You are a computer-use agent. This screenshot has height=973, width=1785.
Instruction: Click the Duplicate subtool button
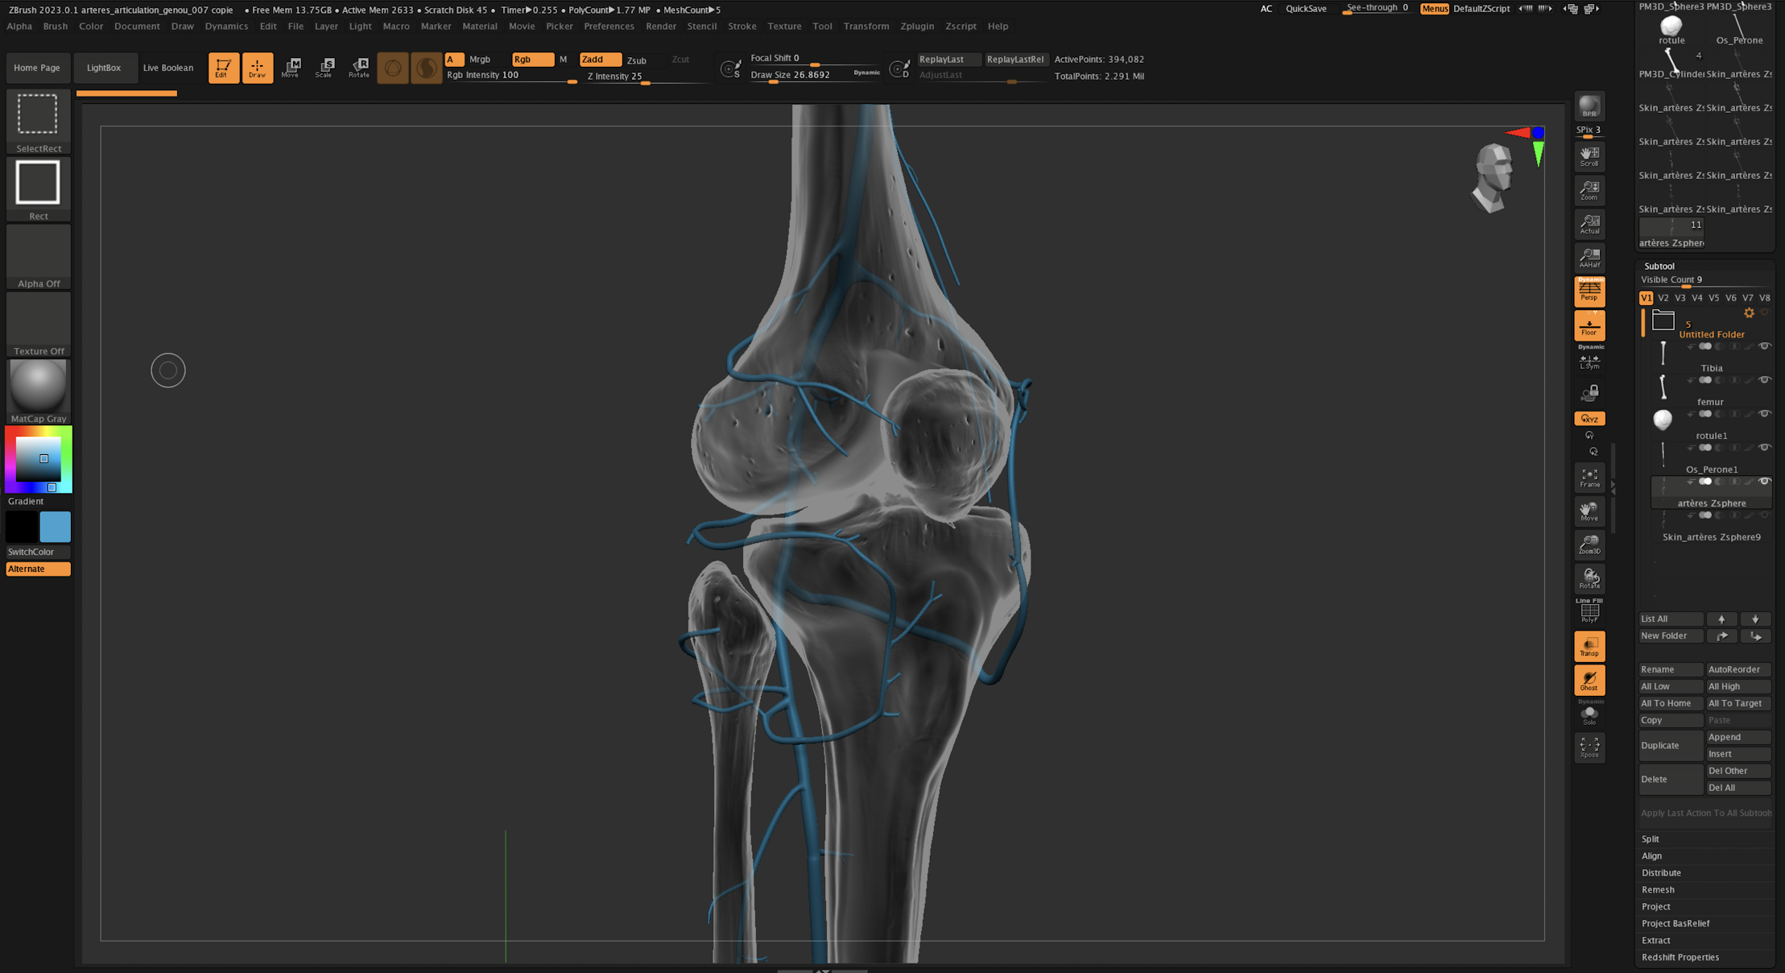pos(1670,745)
